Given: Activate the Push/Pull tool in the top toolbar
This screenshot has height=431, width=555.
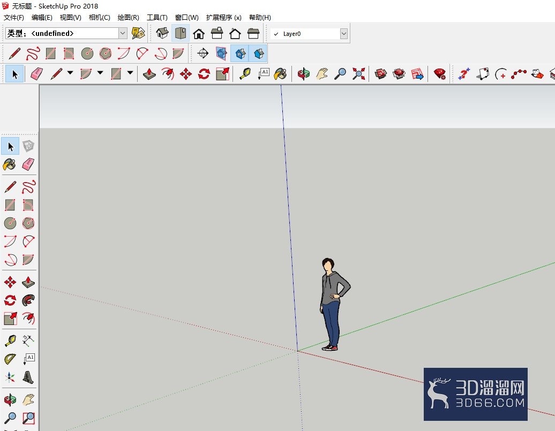Looking at the screenshot, I should tap(149, 74).
